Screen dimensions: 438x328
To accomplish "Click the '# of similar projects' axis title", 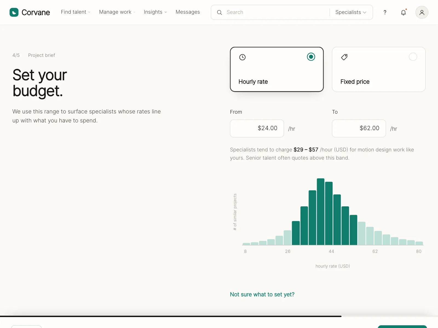I will tap(235, 212).
